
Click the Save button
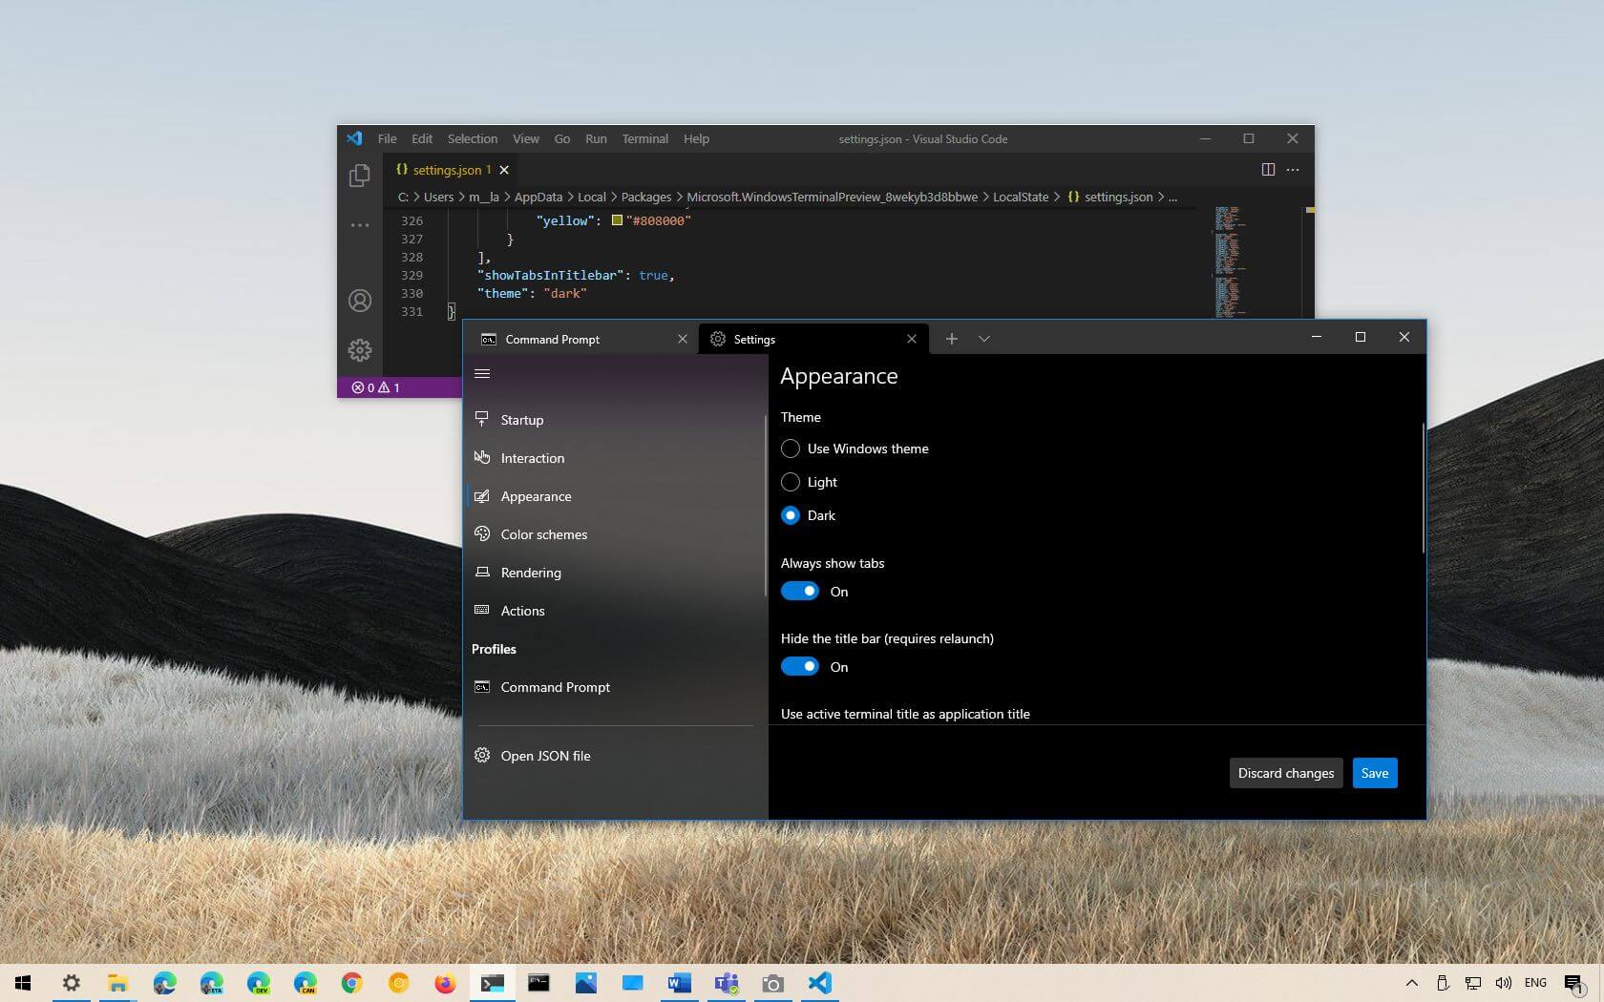click(1374, 773)
